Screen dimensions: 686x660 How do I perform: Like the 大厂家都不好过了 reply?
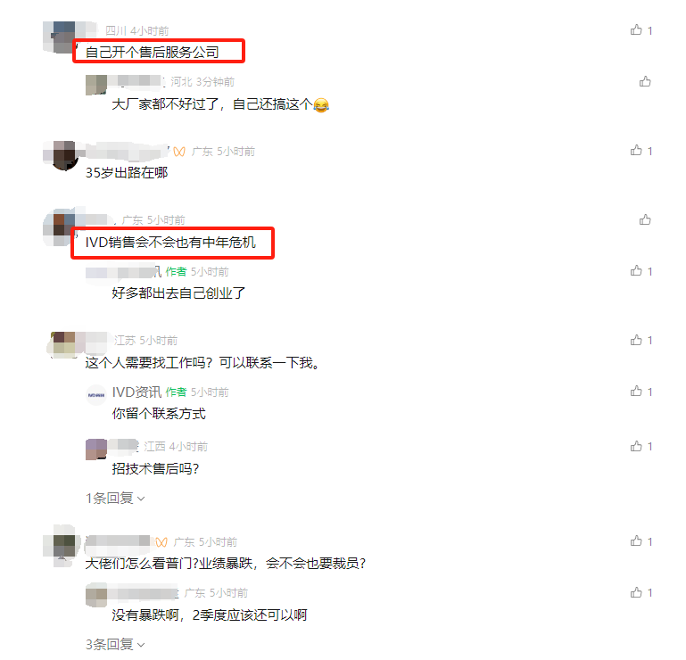click(x=645, y=82)
